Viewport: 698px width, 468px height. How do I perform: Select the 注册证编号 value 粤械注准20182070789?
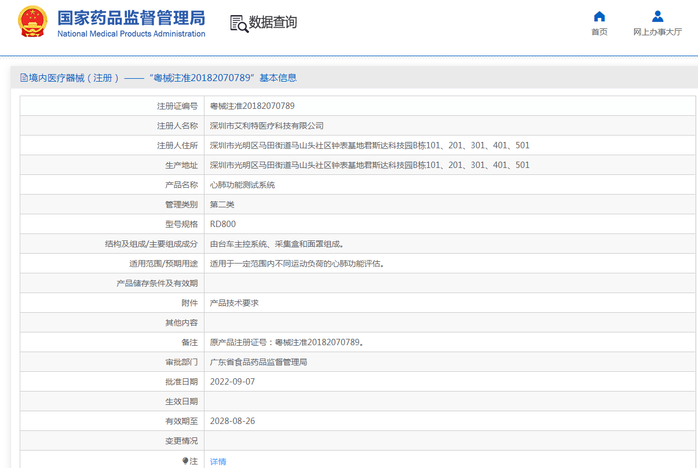coord(252,106)
